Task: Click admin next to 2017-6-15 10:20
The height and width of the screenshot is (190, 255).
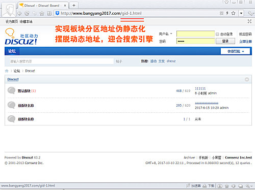Action: (224, 108)
